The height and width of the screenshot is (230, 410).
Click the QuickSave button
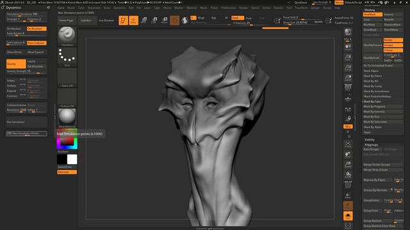click(300, 3)
